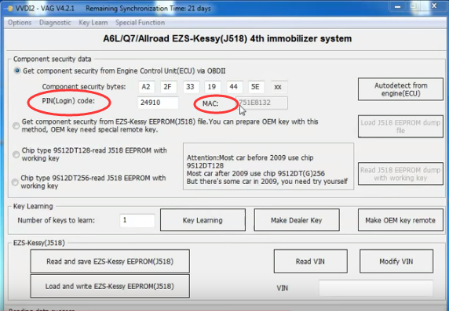The image size is (449, 311).
Task: Start Key Learning
Action: (x=203, y=220)
